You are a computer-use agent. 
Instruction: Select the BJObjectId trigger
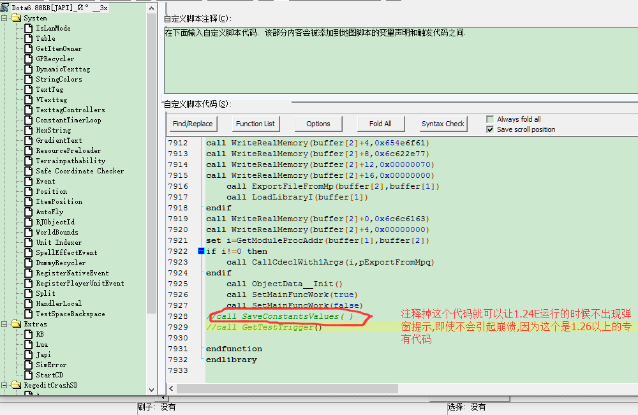tap(56, 221)
